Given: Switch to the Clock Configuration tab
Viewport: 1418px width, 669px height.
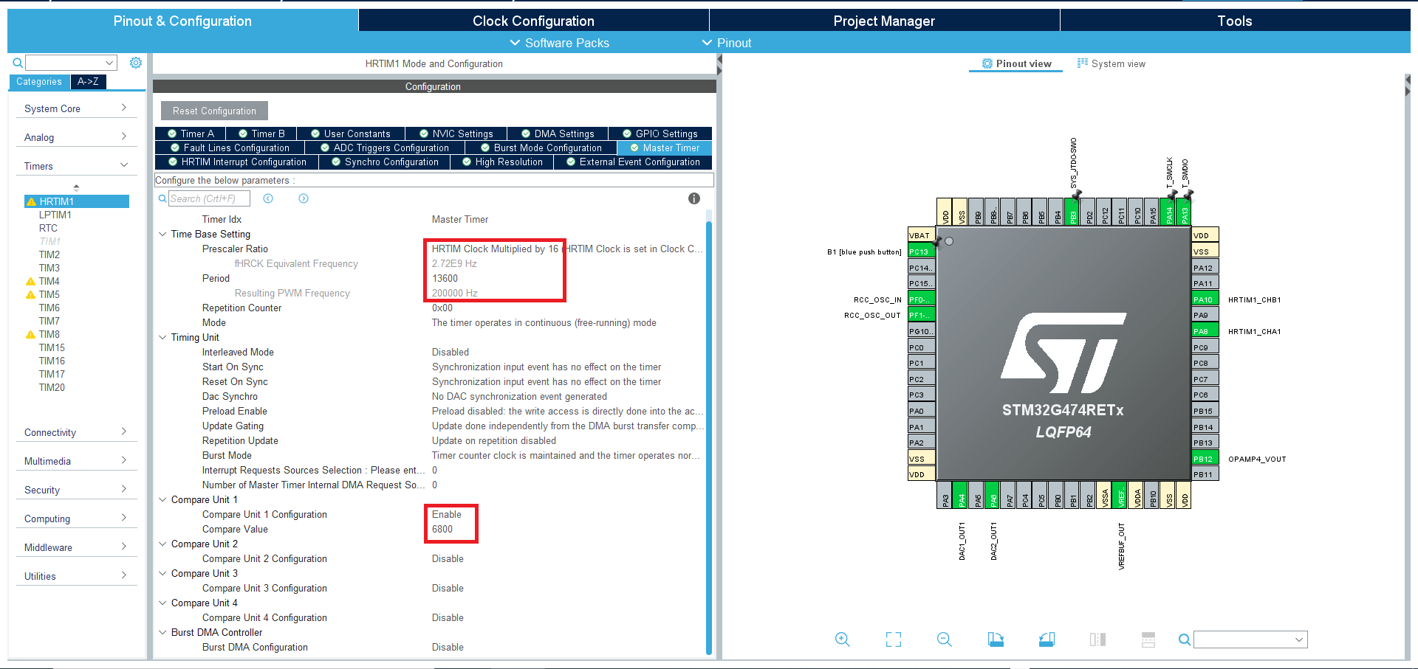Looking at the screenshot, I should click(x=533, y=21).
